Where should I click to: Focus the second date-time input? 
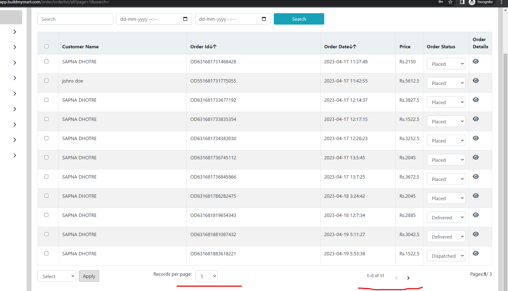coord(233,19)
